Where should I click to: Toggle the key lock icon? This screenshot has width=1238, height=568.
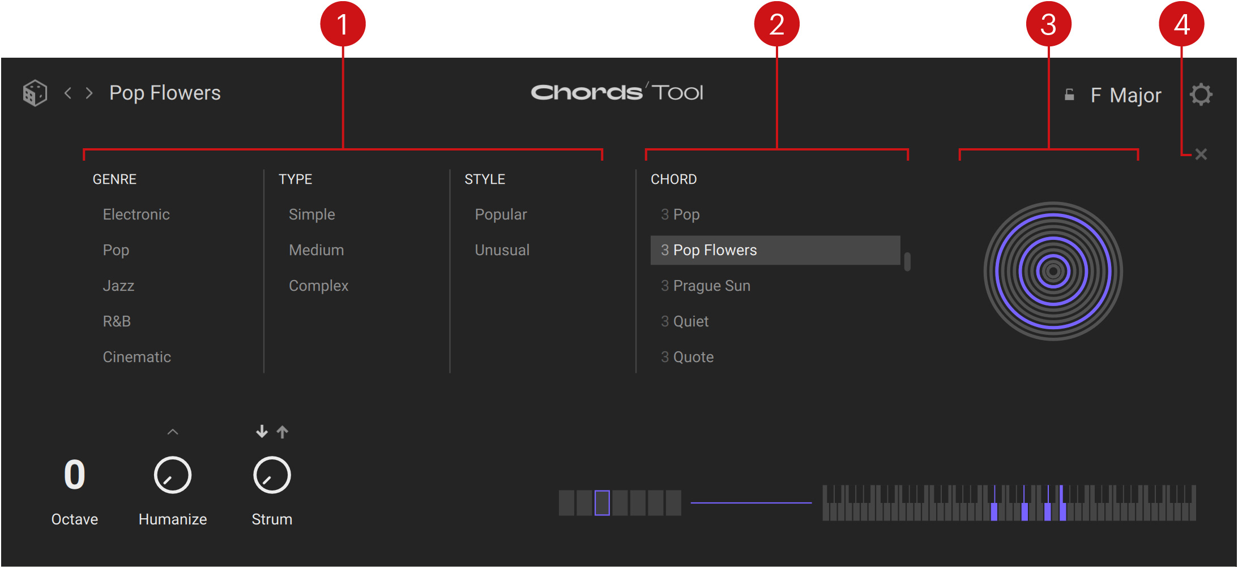coord(1069,94)
